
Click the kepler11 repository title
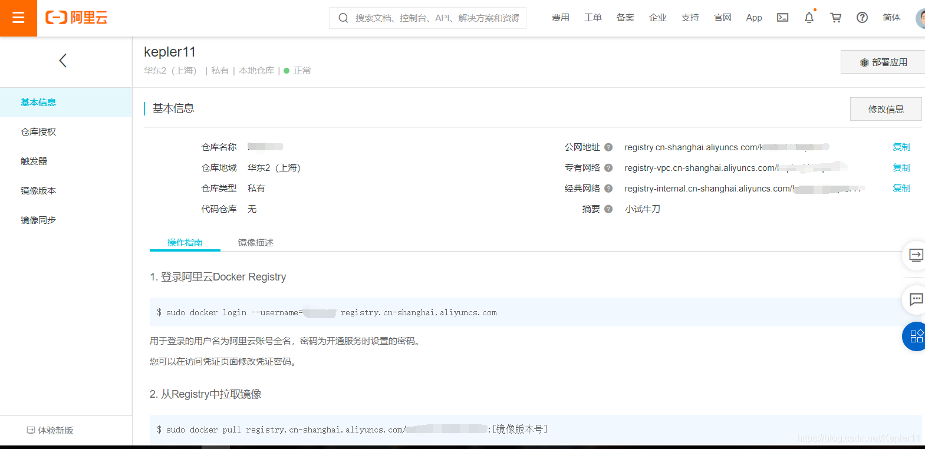click(x=170, y=52)
